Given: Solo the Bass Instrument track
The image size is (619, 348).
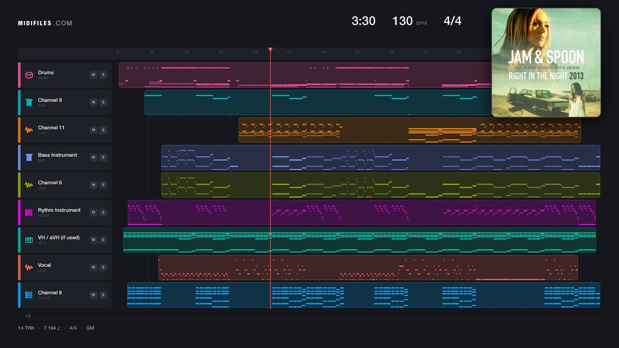Looking at the screenshot, I should tap(103, 157).
